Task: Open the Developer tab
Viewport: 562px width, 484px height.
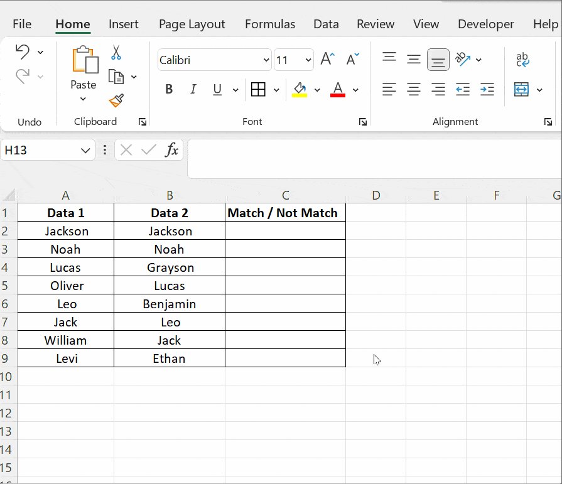Action: [485, 24]
